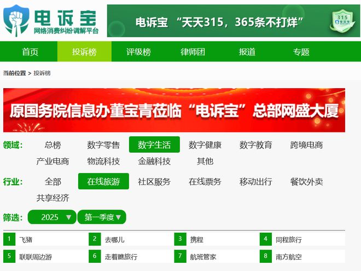
Task: Expand the 第一季度 quarter dropdown
Action: (x=102, y=217)
